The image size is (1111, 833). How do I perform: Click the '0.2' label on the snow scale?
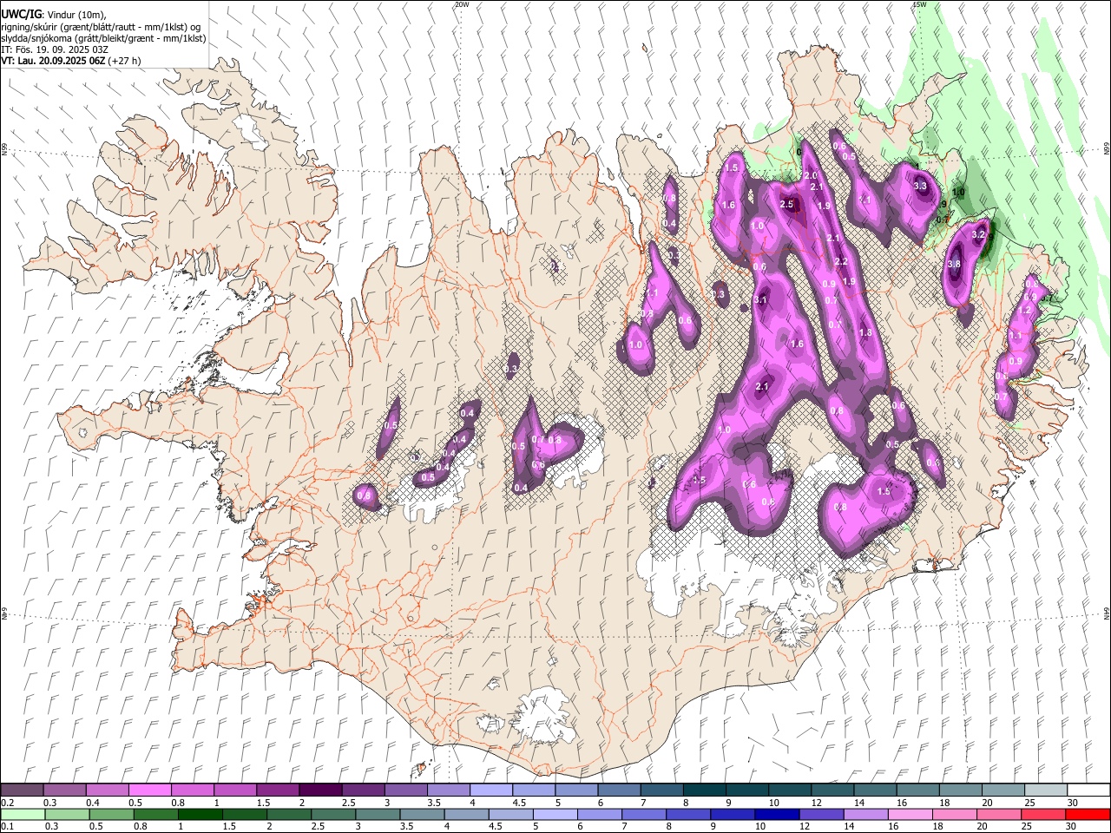coord(7,803)
